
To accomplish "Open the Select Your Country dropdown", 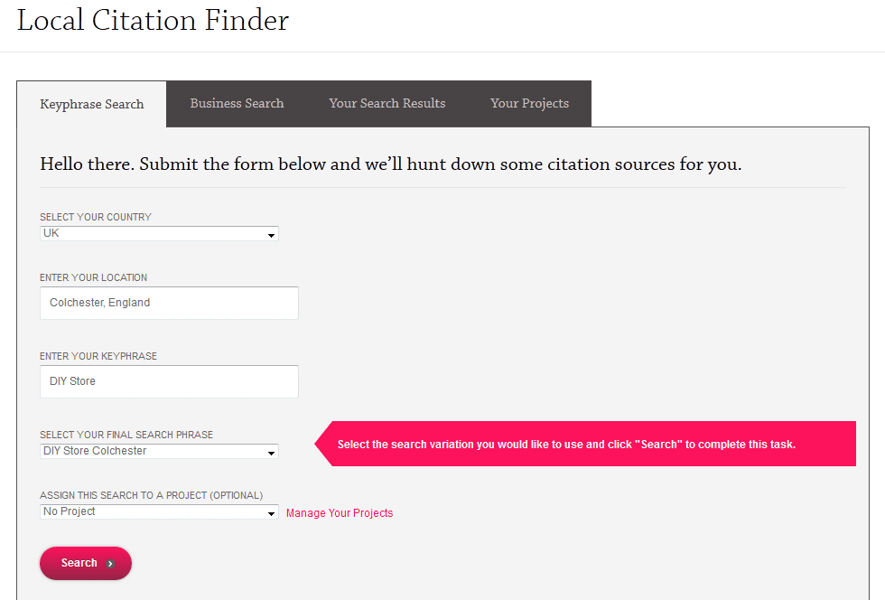I will click(158, 234).
